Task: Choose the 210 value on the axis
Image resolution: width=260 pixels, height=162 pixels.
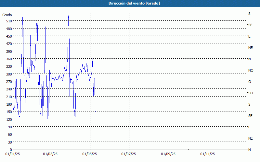Action: coord(9,97)
